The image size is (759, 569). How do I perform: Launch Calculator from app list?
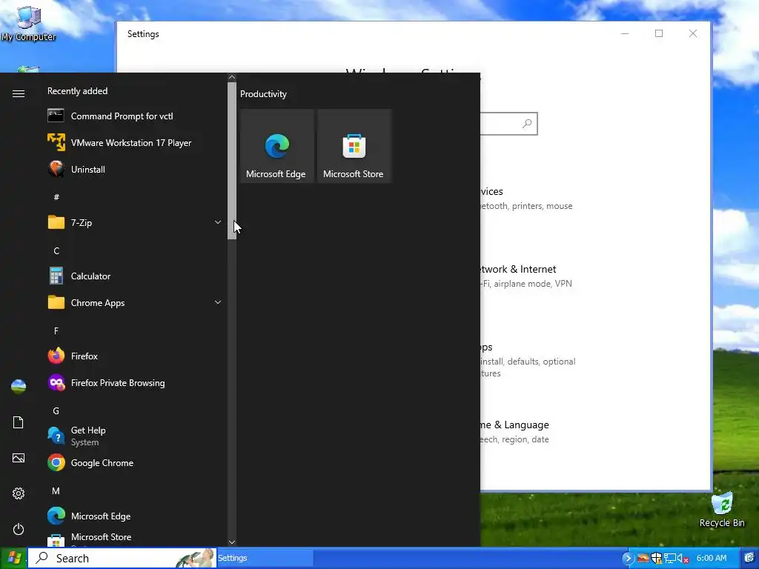click(134, 276)
